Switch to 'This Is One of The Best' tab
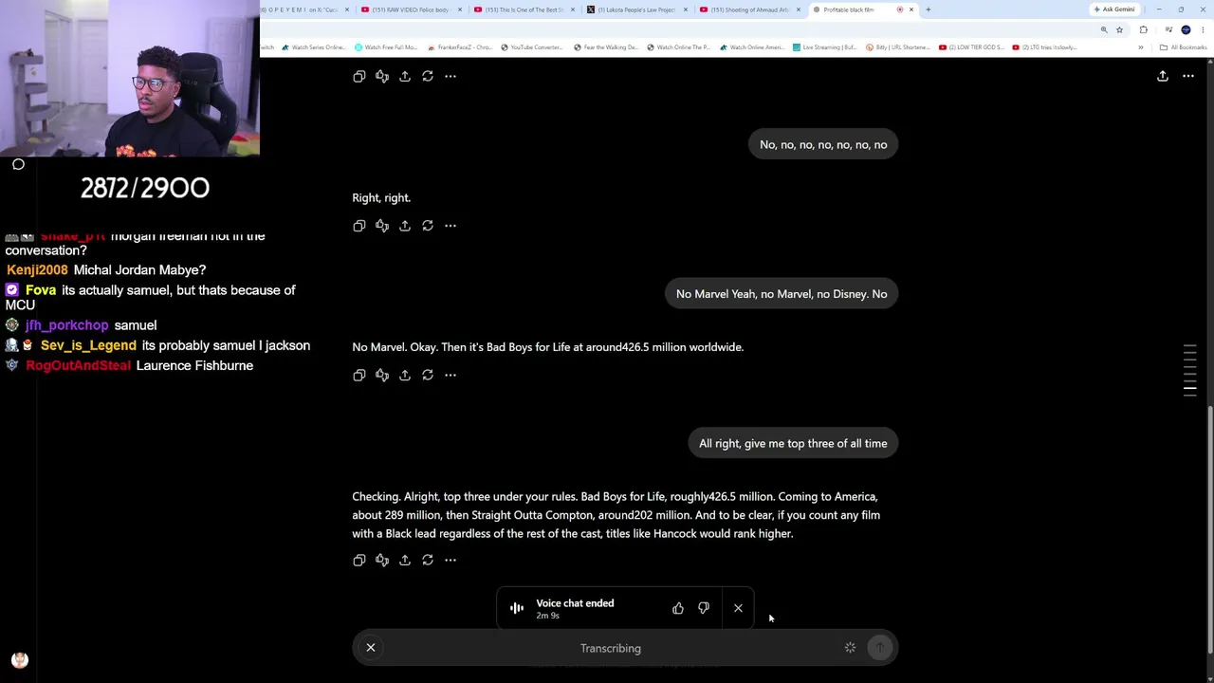 524,9
